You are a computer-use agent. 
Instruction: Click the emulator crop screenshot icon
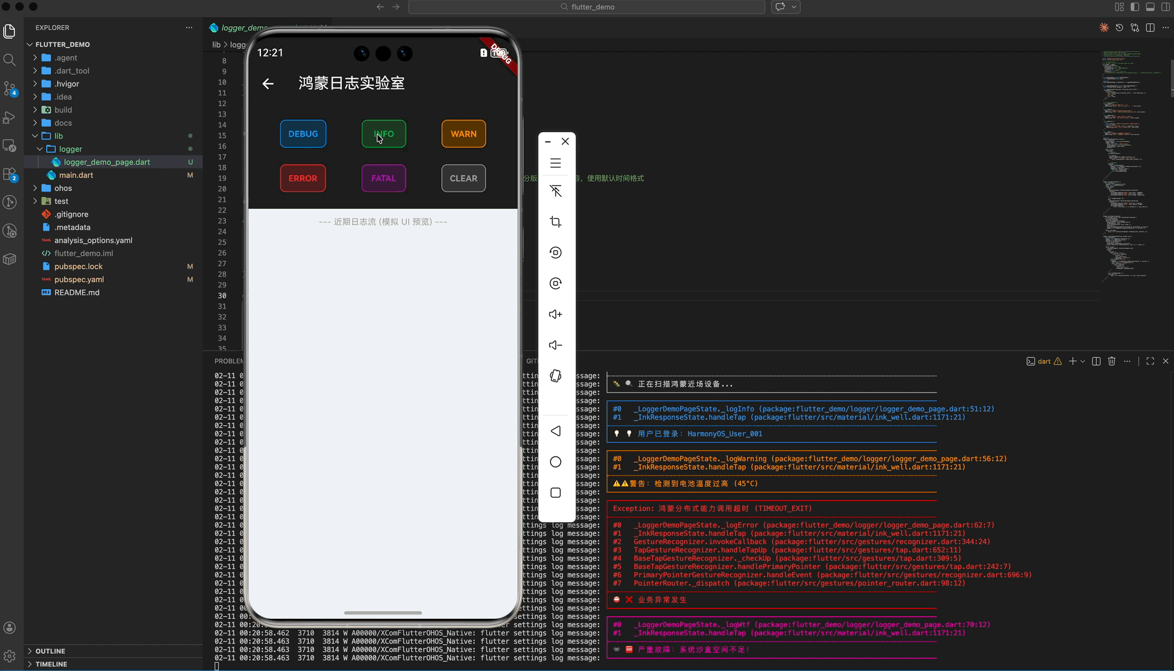click(x=556, y=222)
